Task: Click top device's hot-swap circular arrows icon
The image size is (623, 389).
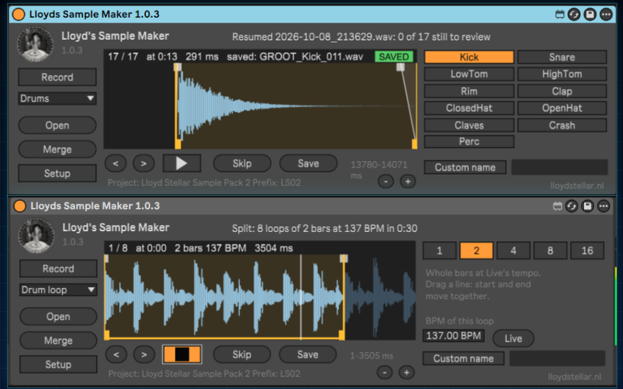Action: point(573,15)
